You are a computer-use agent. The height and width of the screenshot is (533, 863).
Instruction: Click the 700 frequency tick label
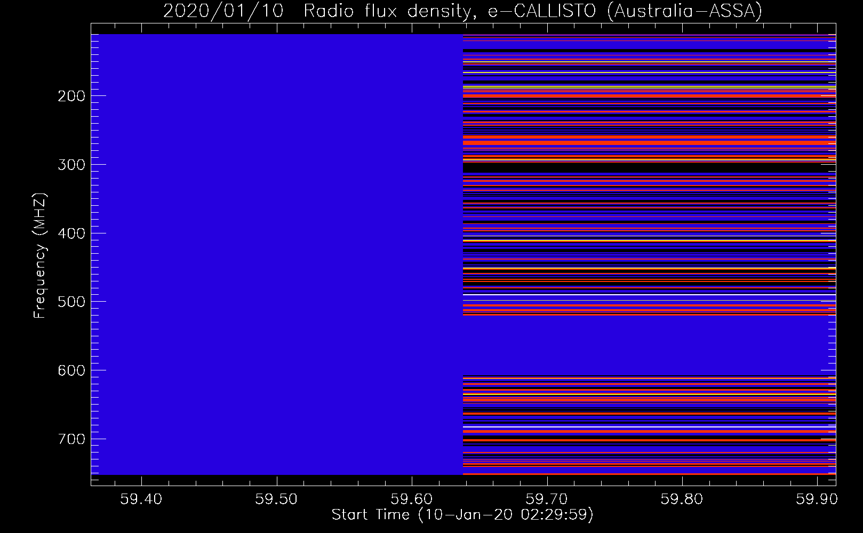click(71, 439)
